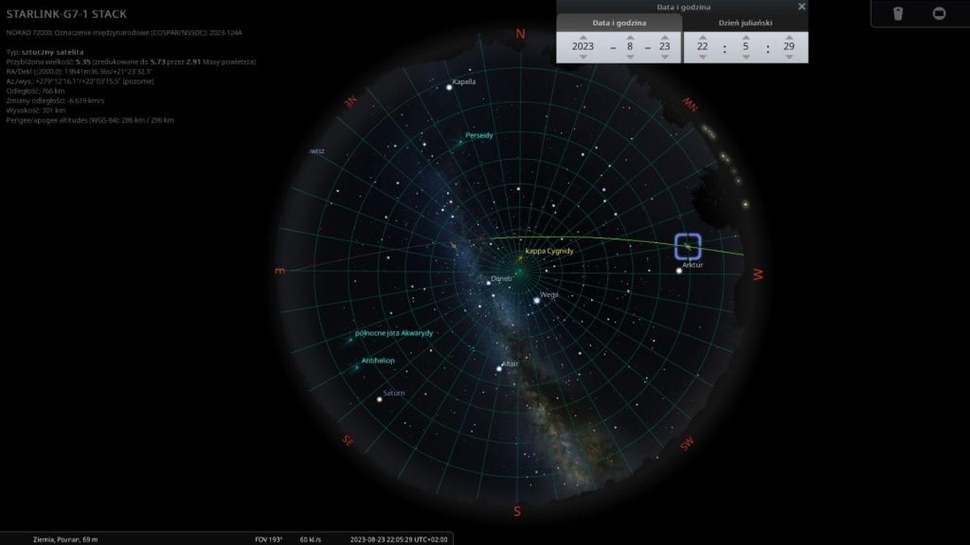Click the Antihelion radiant marker

tap(356, 367)
